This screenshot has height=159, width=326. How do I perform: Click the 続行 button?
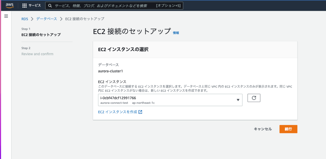pos(288,129)
